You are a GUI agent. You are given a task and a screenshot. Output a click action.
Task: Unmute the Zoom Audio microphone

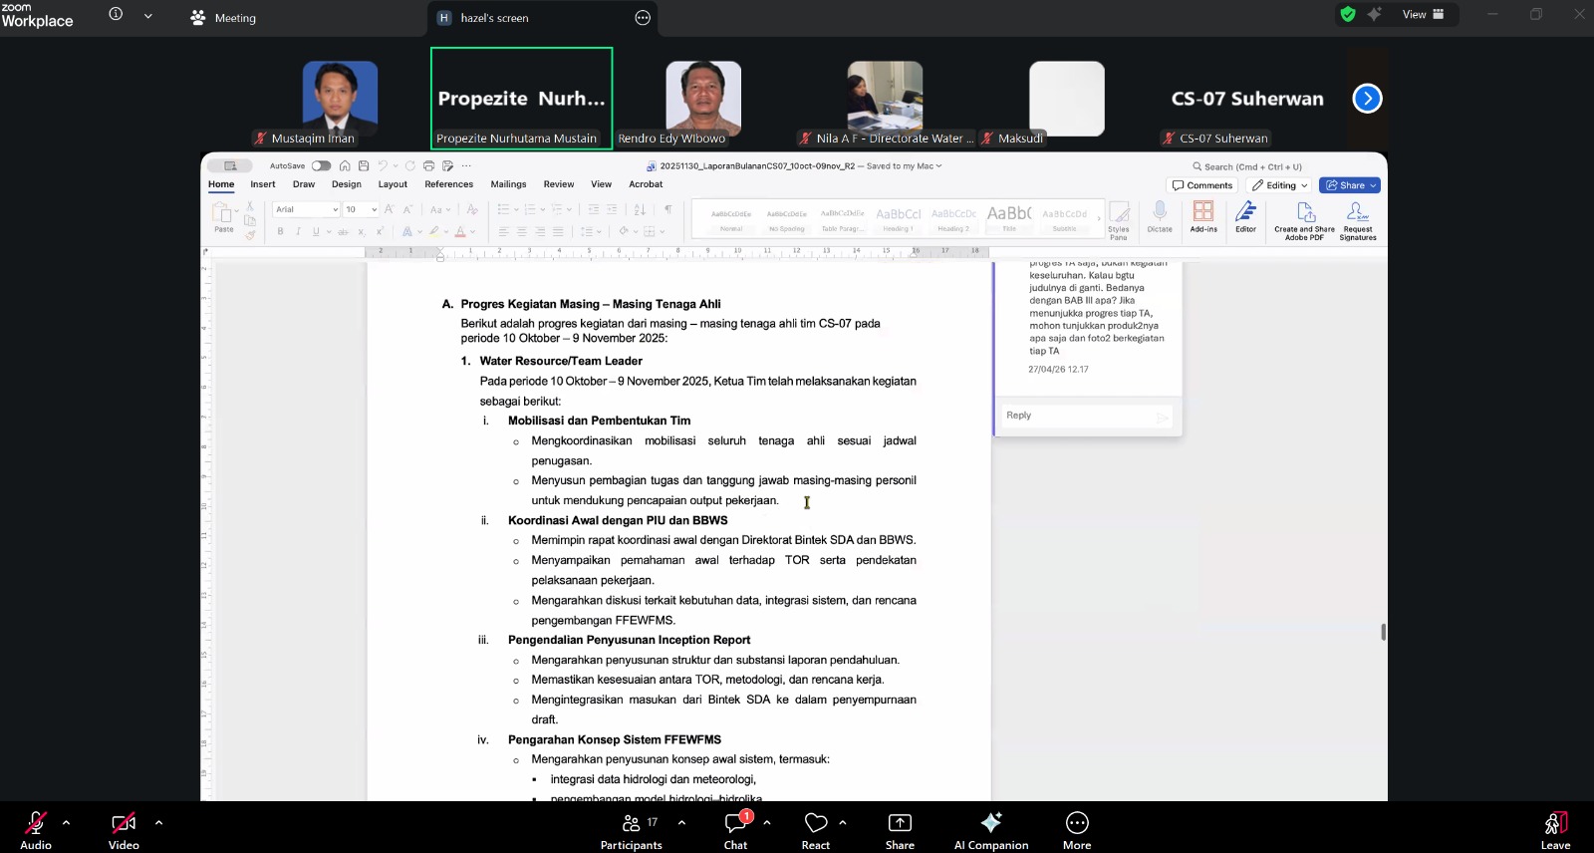point(36,830)
